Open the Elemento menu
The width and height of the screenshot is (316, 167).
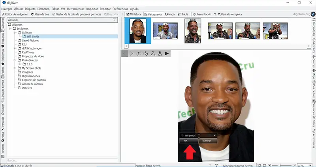pyautogui.click(x=43, y=9)
